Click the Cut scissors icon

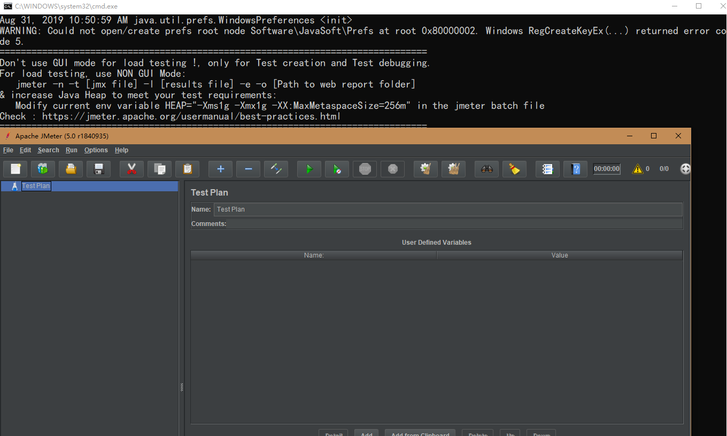point(132,169)
